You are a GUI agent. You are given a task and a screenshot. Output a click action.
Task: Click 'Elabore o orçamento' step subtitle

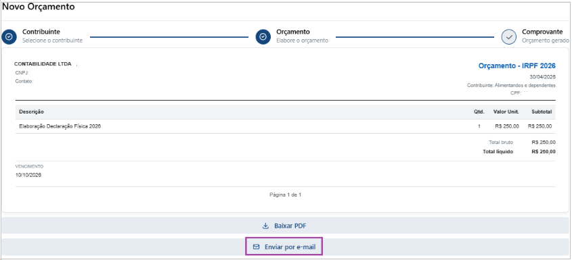pyautogui.click(x=302, y=41)
